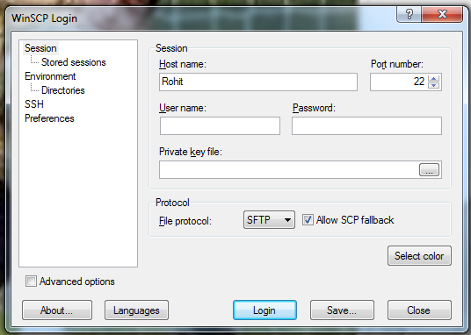Open the Preferences tree item
This screenshot has width=471, height=335.
click(x=49, y=118)
